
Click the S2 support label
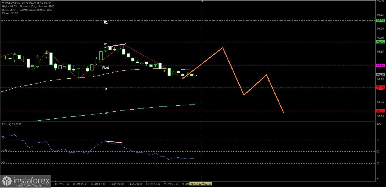point(105,113)
